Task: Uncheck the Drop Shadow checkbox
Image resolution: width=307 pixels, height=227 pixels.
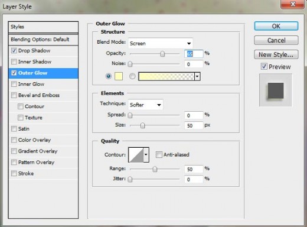Action: coord(14,50)
